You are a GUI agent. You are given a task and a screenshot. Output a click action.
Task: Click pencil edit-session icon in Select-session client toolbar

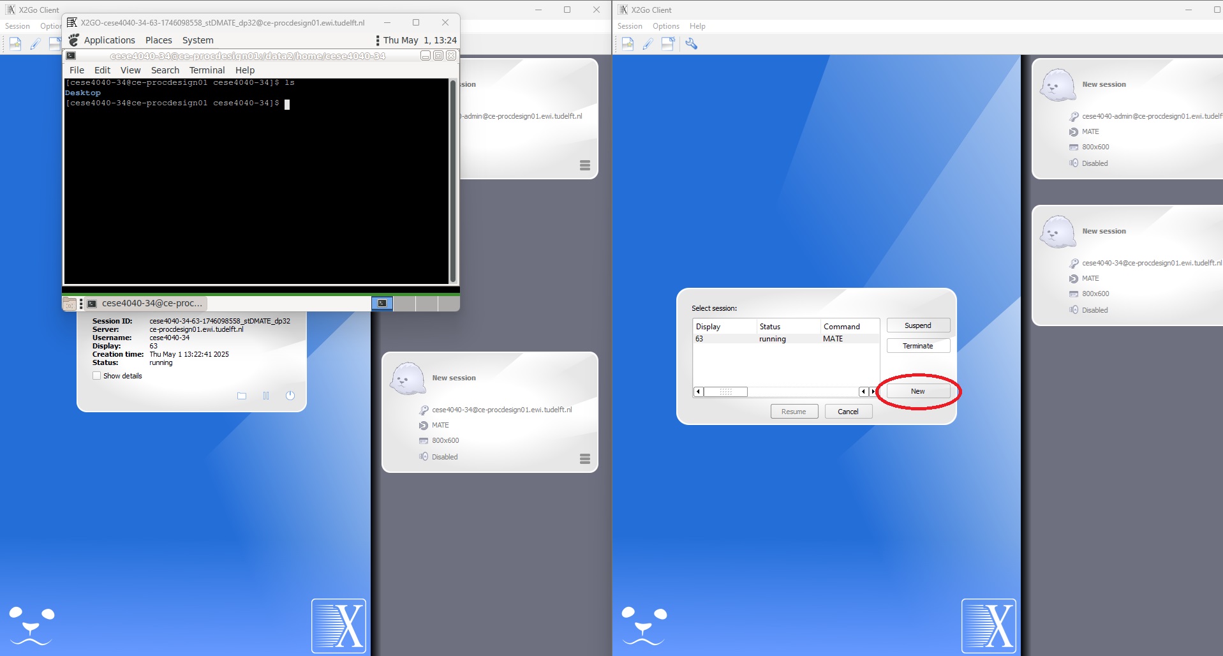pos(648,43)
